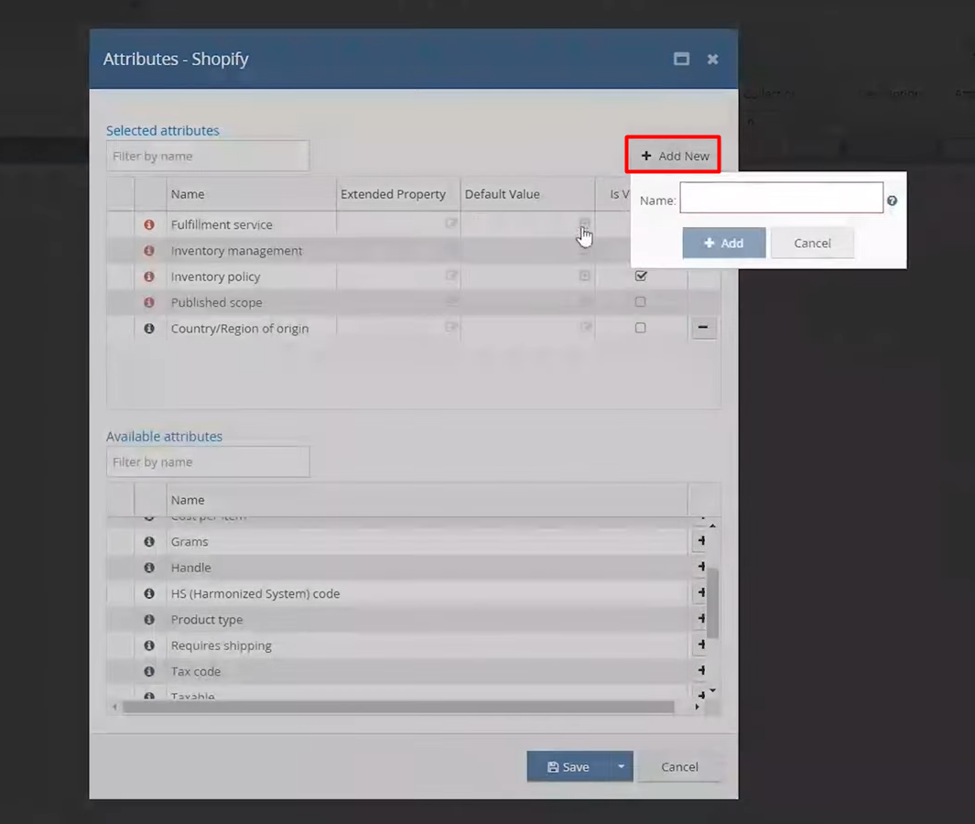
Task: Click info icon for Country/Region of origin
Action: click(149, 329)
